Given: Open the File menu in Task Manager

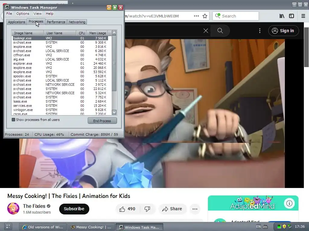Looking at the screenshot, I should pos(9,14).
